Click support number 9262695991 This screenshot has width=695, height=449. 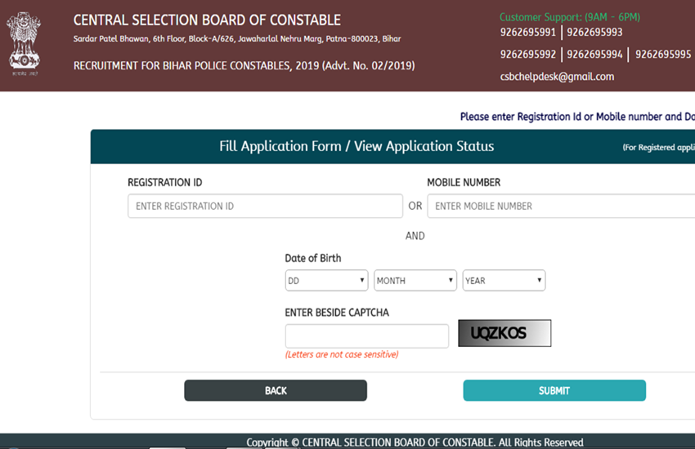[528, 33]
